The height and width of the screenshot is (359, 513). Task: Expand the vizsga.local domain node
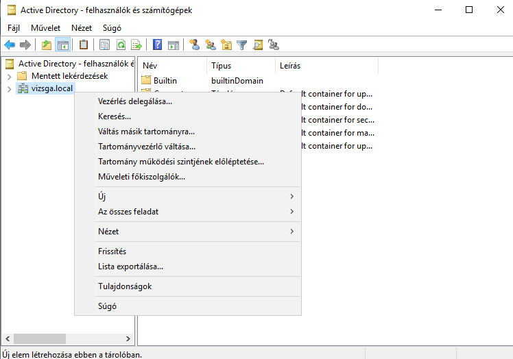click(9, 88)
